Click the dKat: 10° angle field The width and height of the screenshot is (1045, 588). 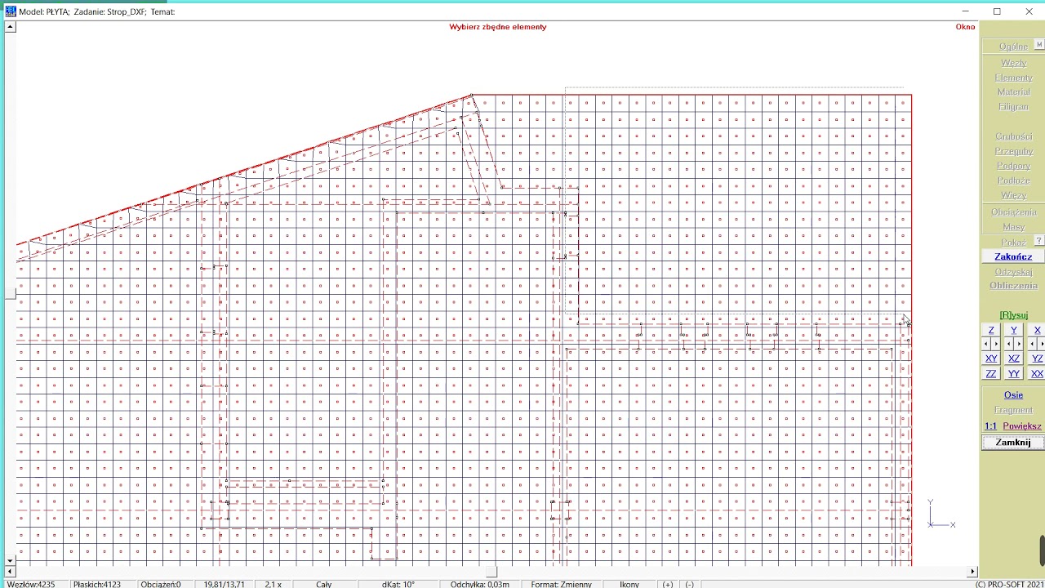tap(398, 584)
